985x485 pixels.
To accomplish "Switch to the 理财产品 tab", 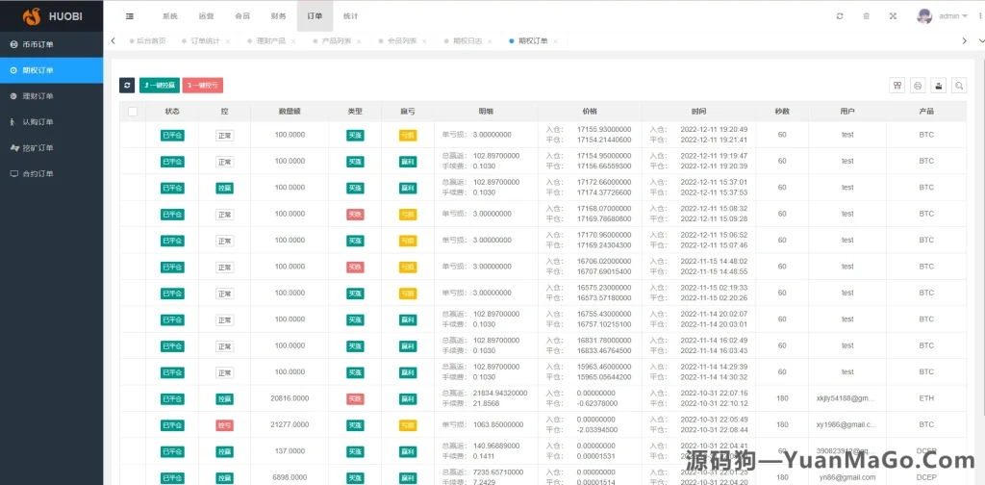I will [270, 40].
